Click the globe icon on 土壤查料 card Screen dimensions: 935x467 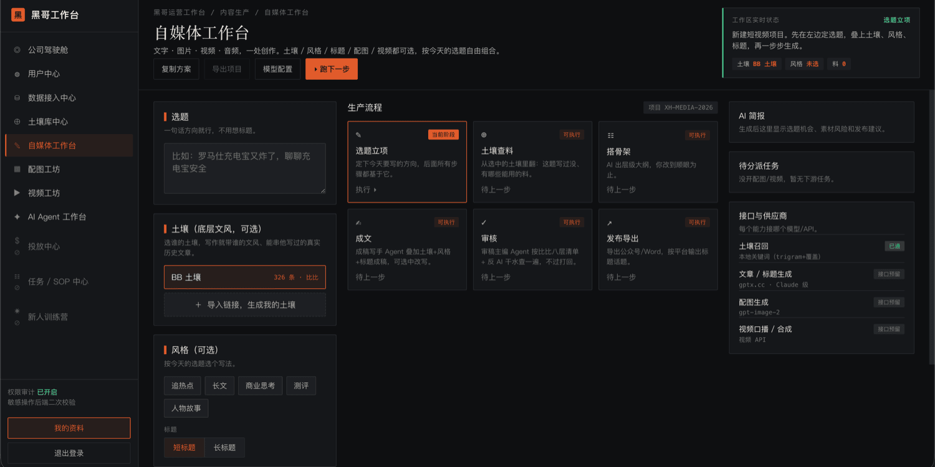point(484,135)
